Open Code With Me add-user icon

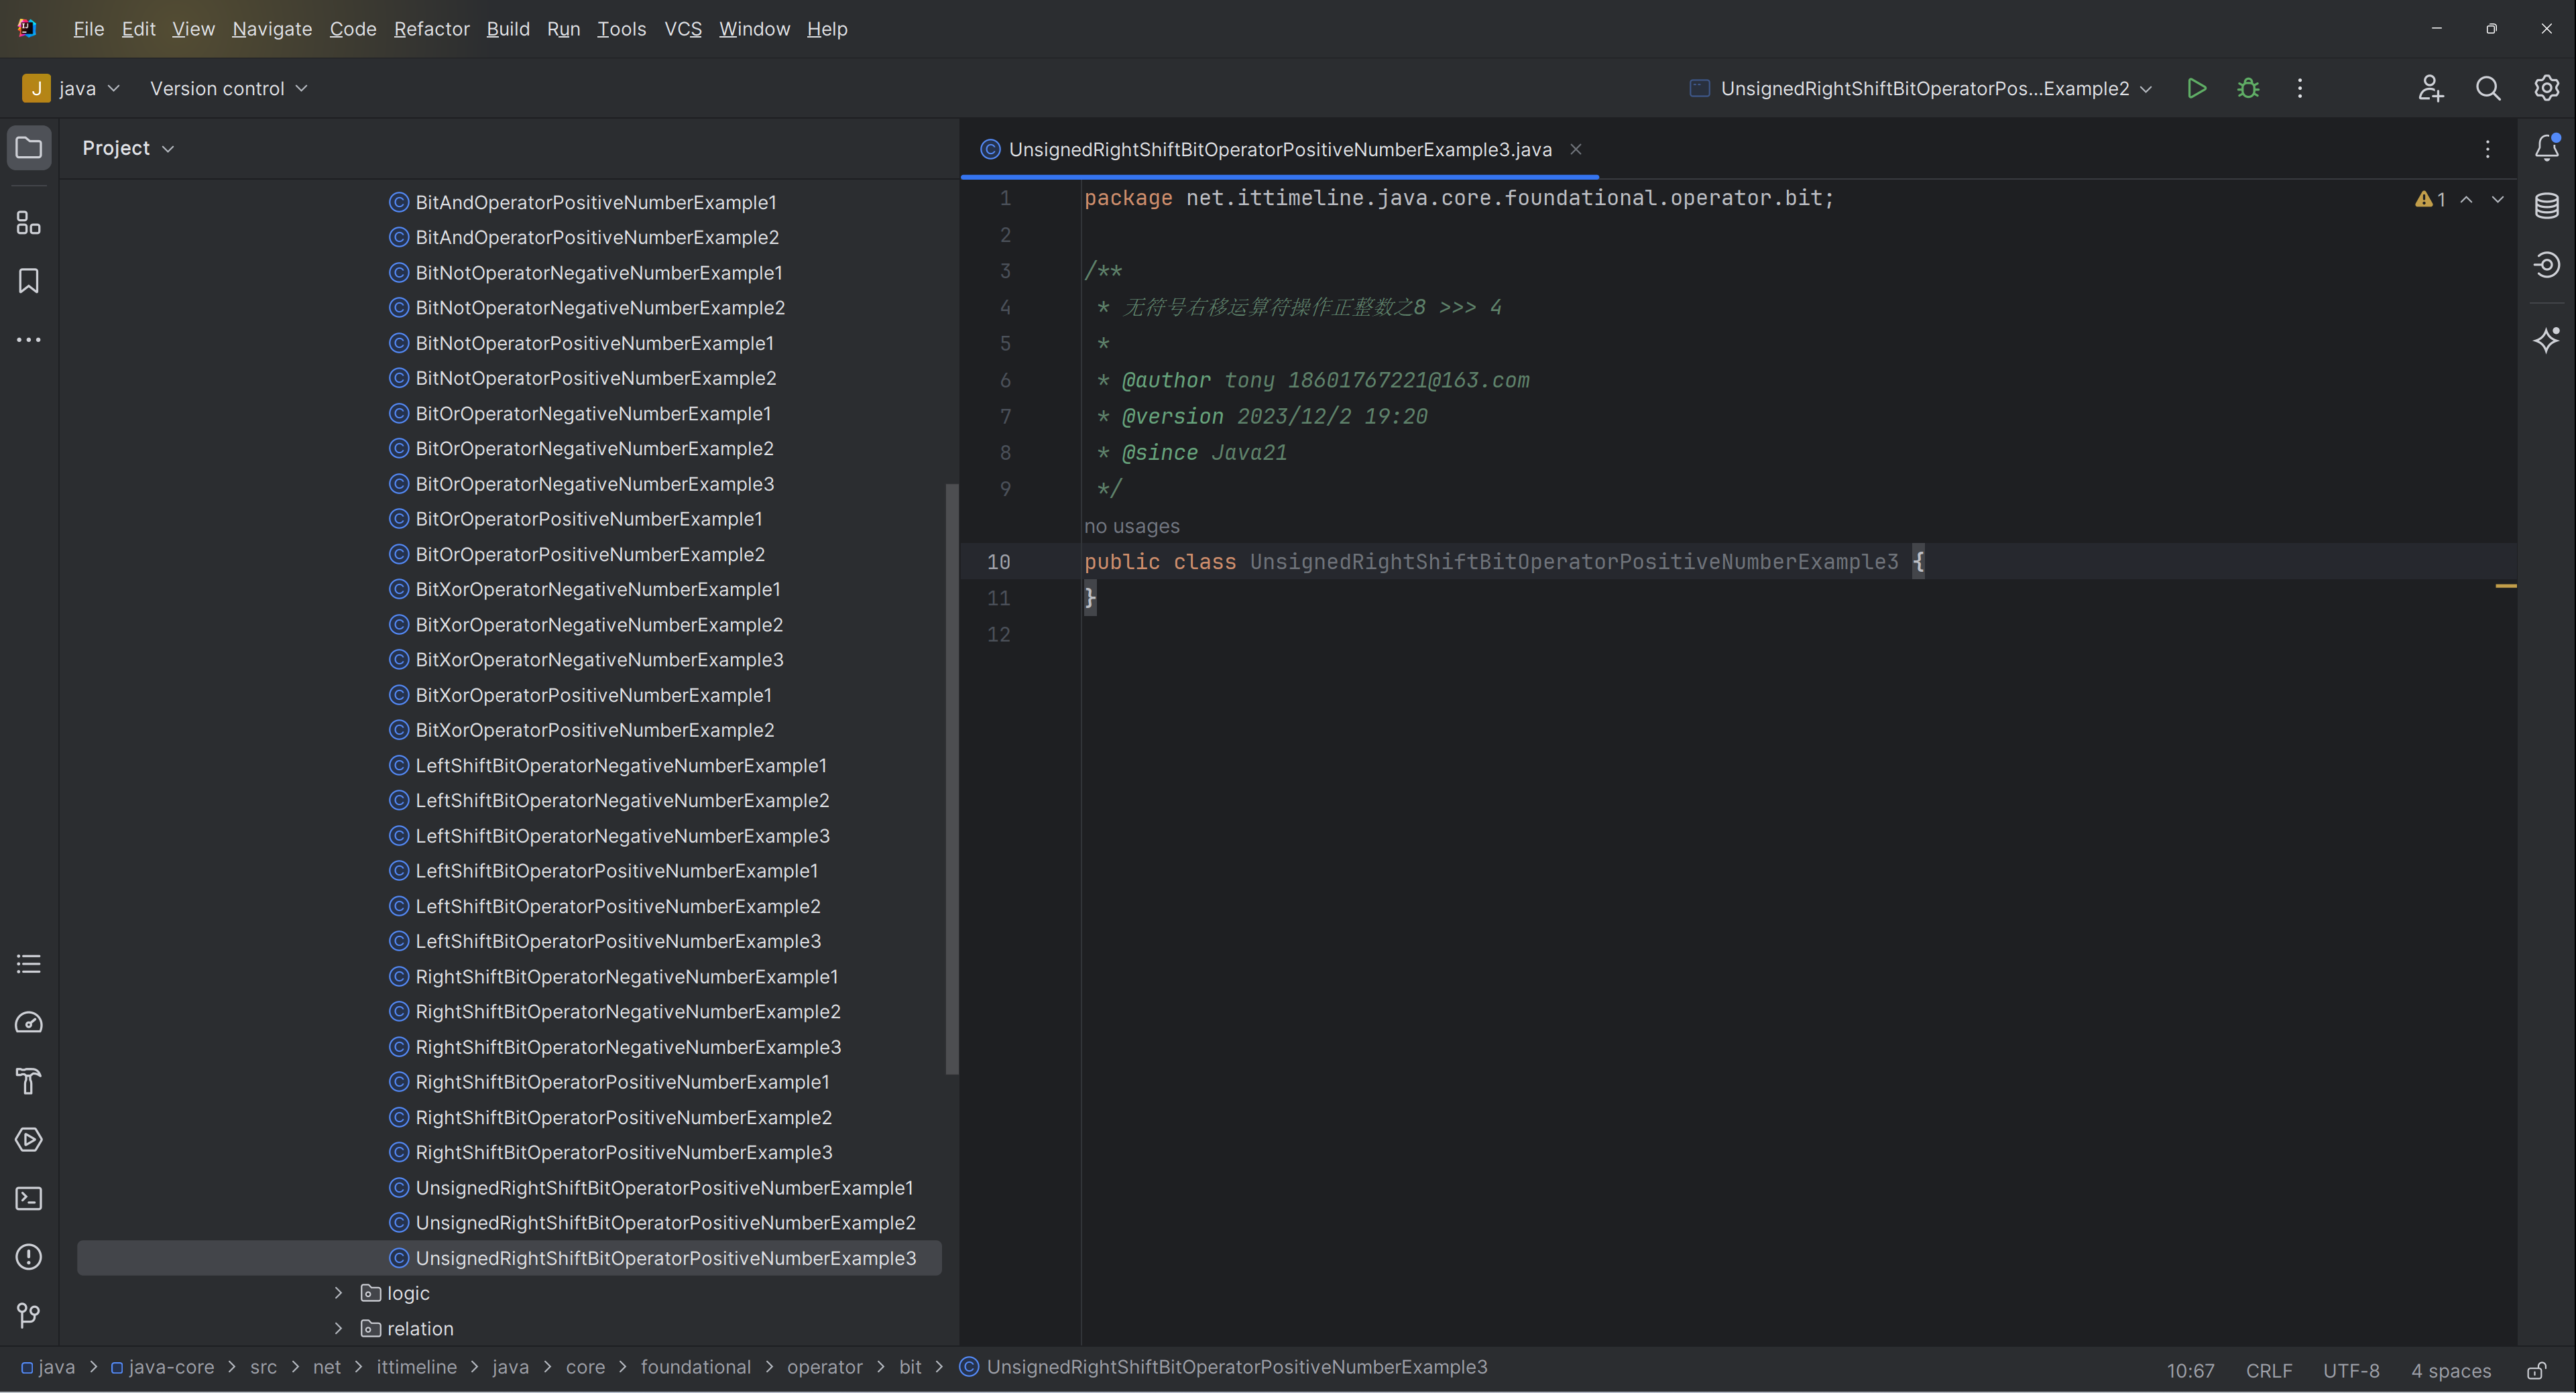[2431, 88]
